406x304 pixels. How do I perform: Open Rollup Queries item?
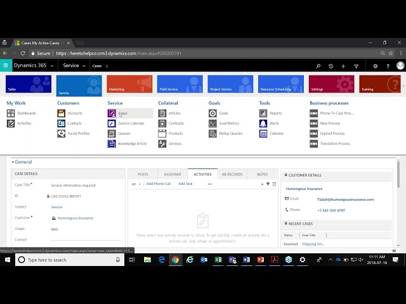(226, 134)
